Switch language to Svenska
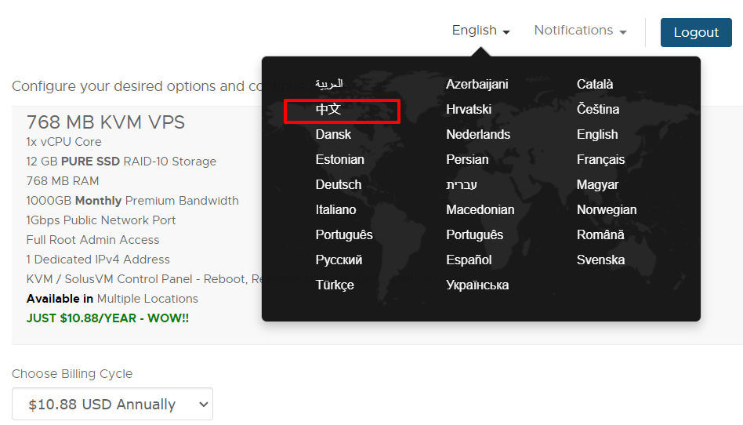 coord(600,260)
